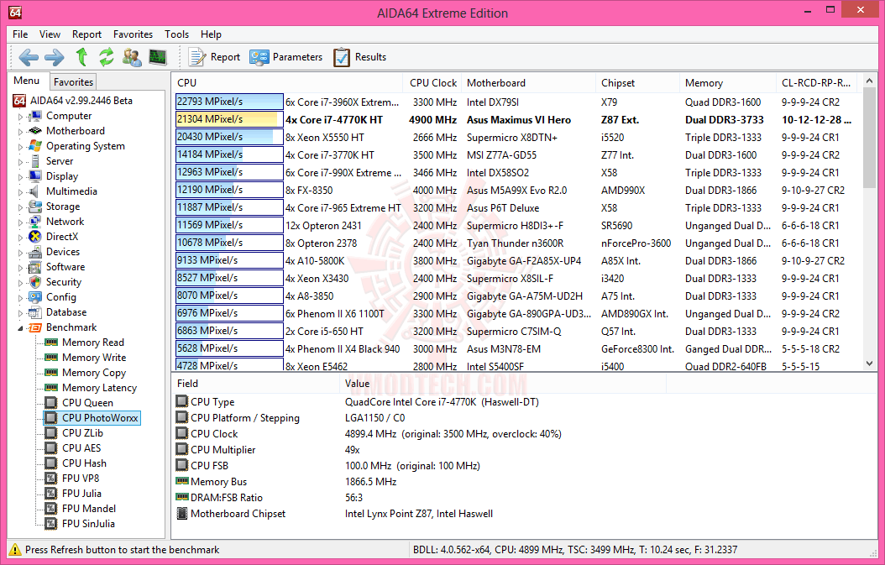
Task: Click the AIDA64 v2.99.2446 Beta root icon
Action: [x=20, y=101]
